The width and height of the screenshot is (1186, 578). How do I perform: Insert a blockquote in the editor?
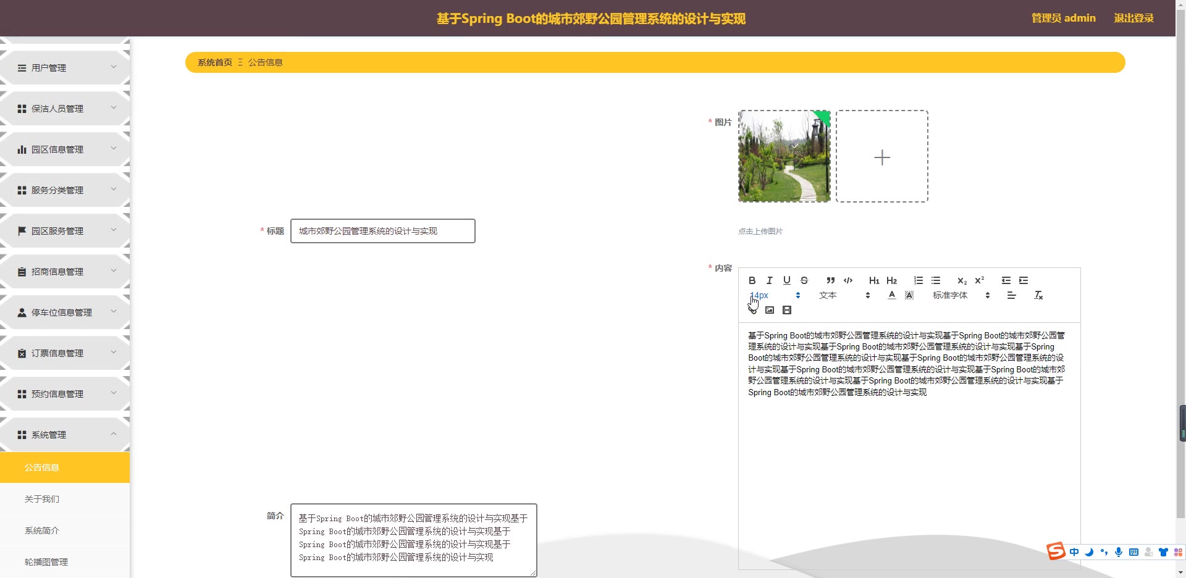pos(831,280)
